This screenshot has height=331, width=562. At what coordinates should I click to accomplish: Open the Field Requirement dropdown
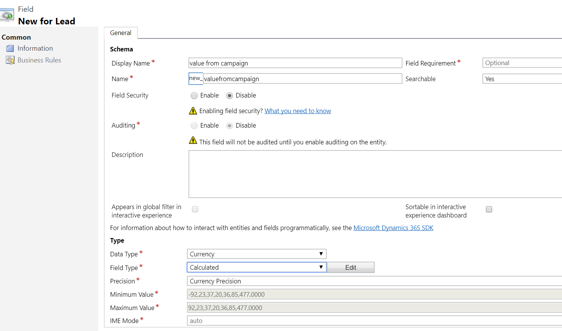point(522,63)
